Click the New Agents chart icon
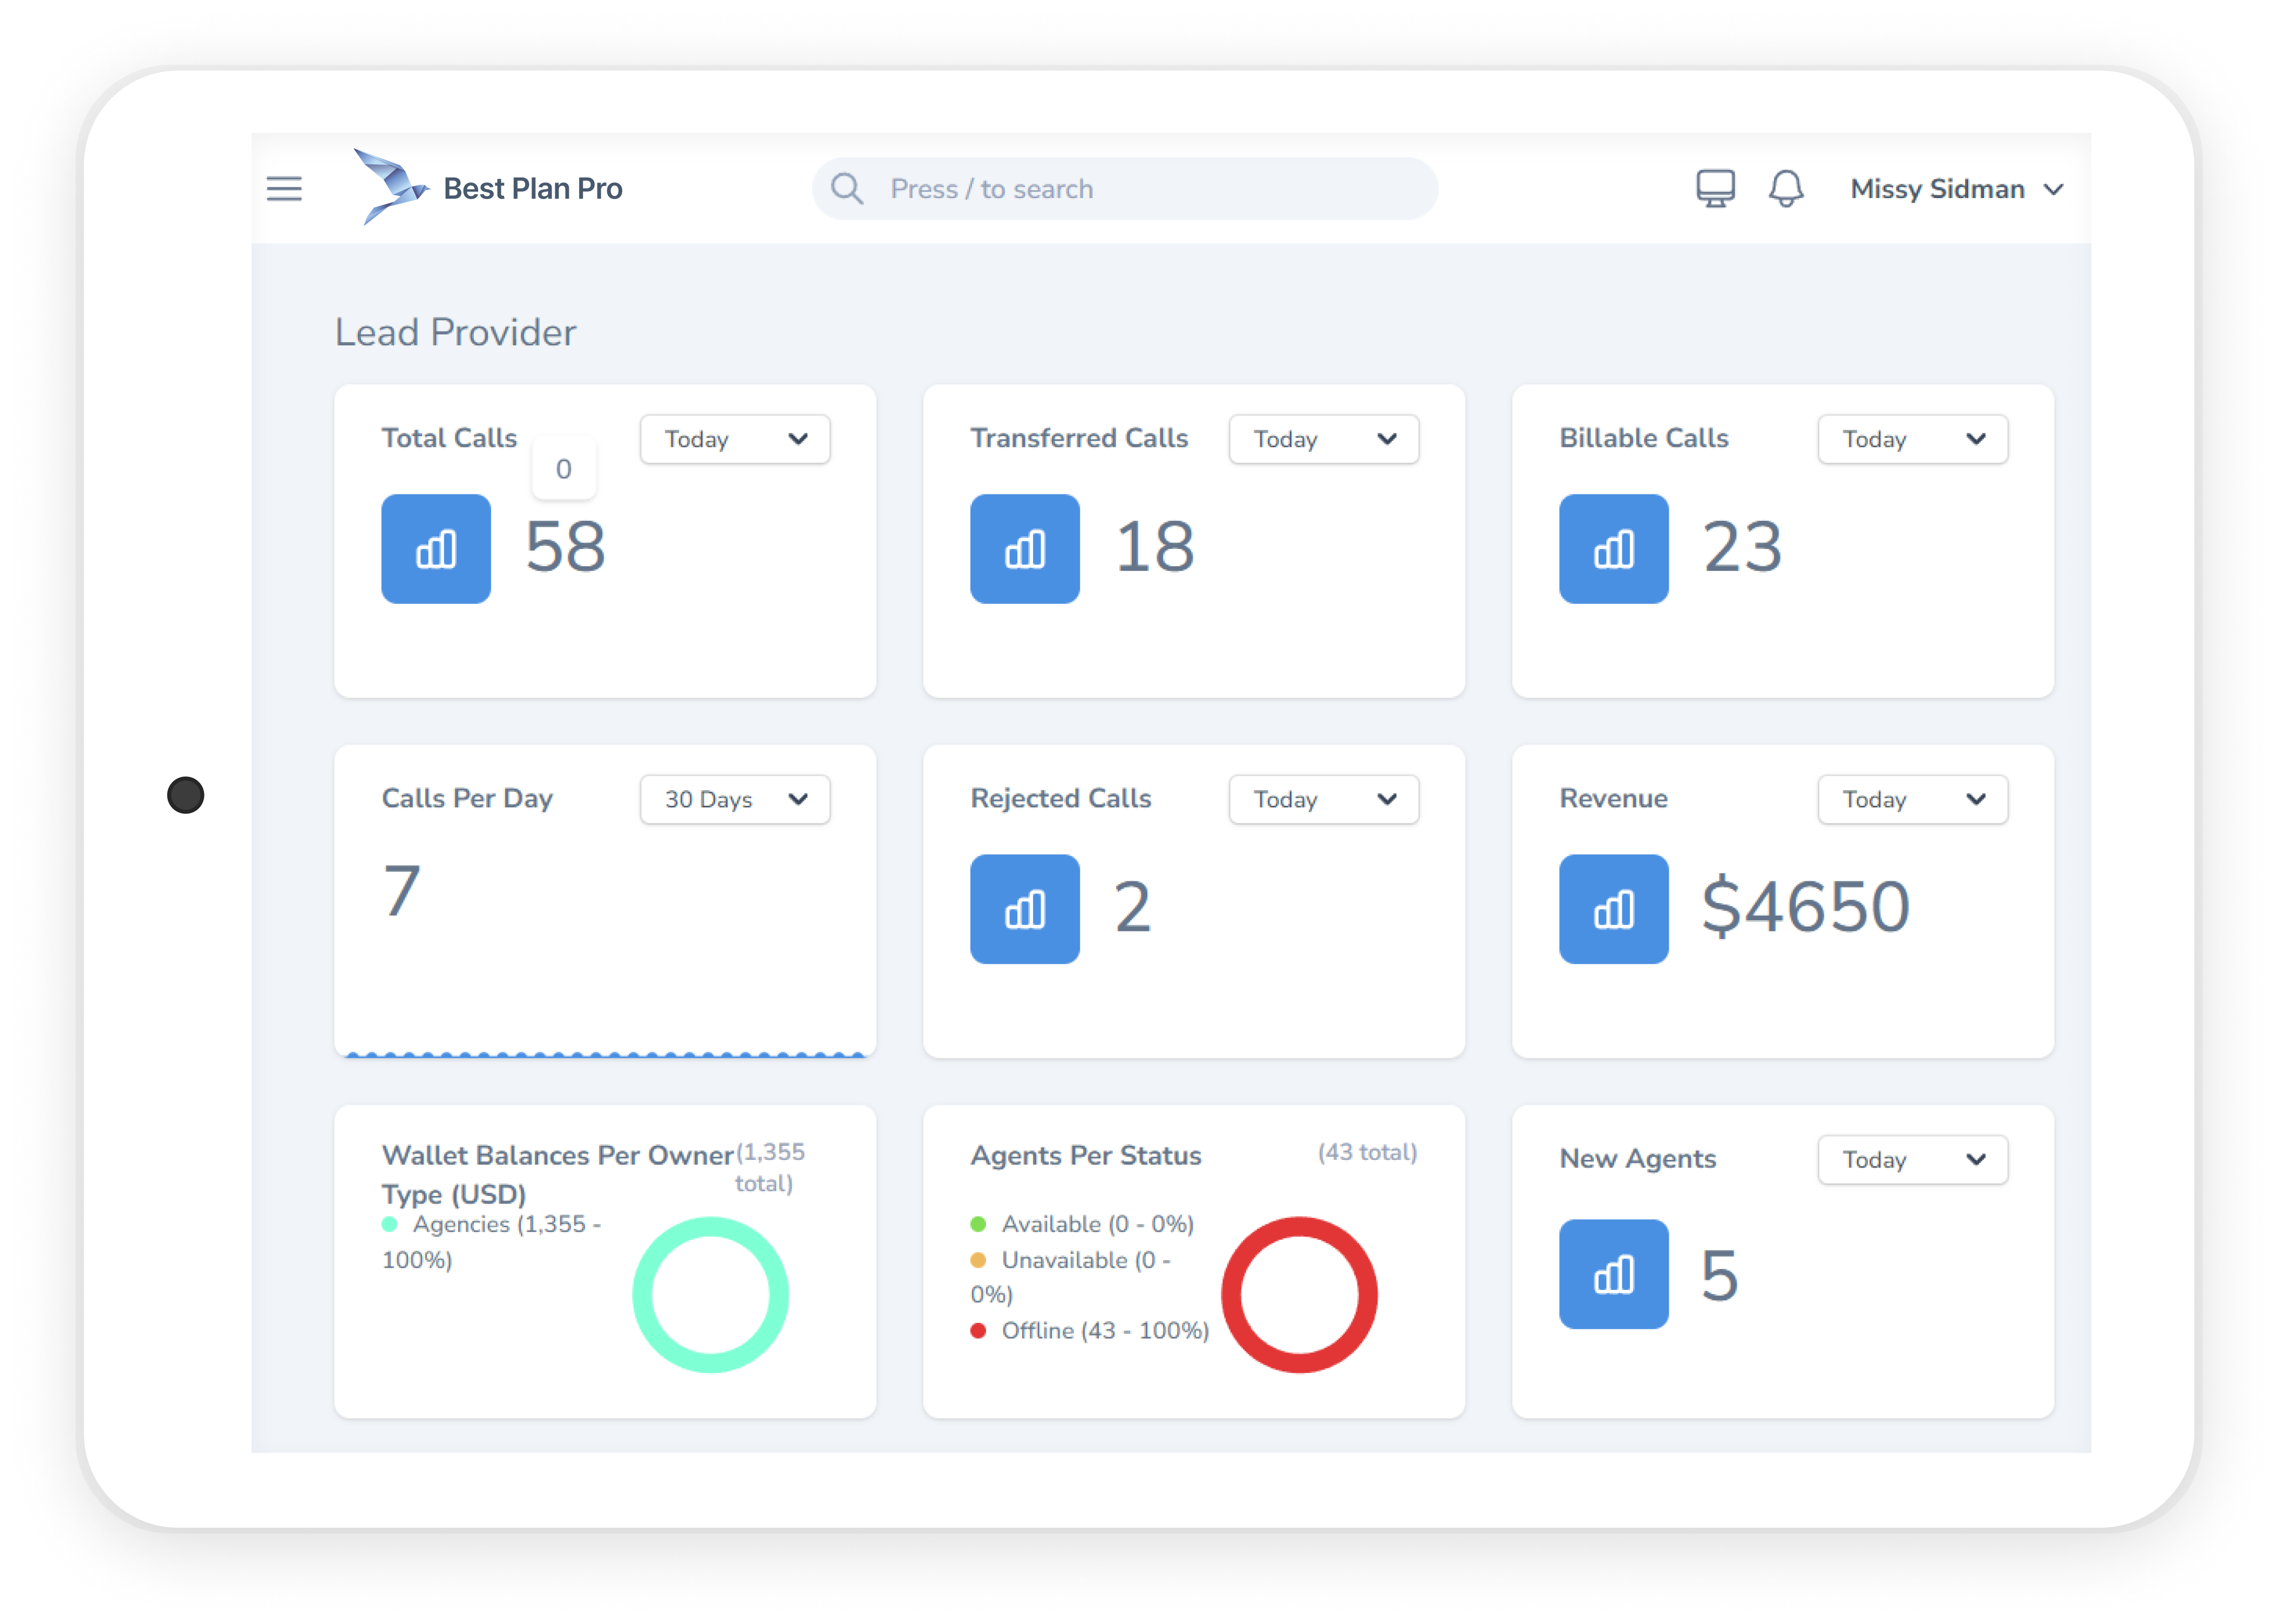Viewport: 2277px width, 1624px height. 1613,1274
